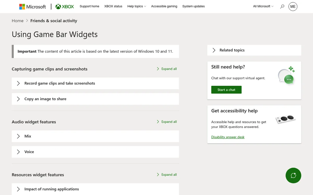
Task: Open Accessible gaming page
Action: pos(164,6)
